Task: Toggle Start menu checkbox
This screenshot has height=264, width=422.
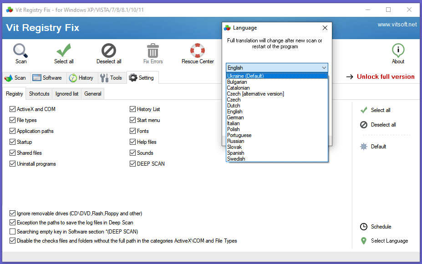Action: [132, 120]
